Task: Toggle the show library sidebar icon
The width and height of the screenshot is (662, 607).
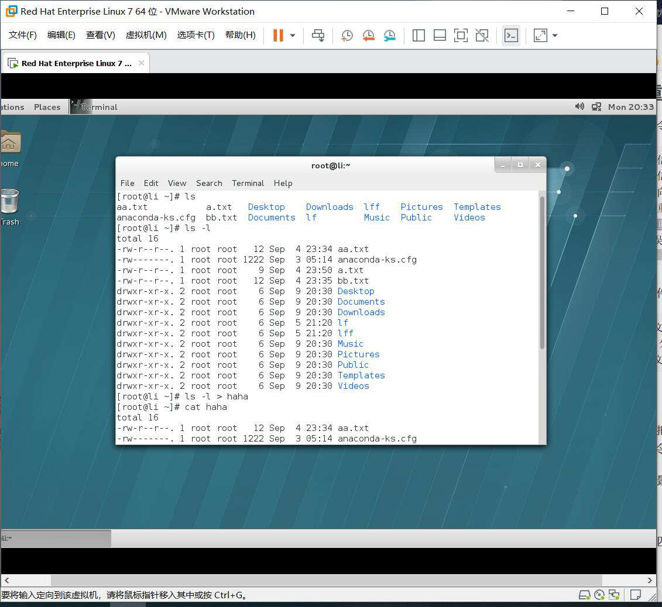Action: [x=419, y=36]
